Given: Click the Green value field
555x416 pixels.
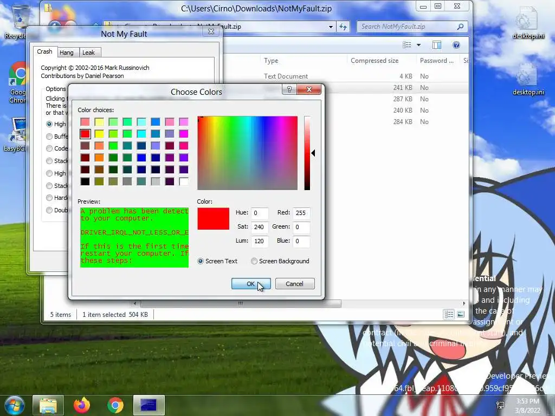Looking at the screenshot, I should 301,227.
